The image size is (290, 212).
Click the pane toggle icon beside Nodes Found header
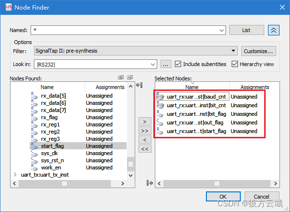[139, 85]
